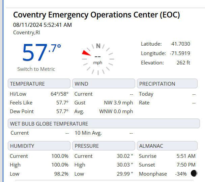Click the PRESSURE section header
This screenshot has width=205, height=182.
[104, 146]
